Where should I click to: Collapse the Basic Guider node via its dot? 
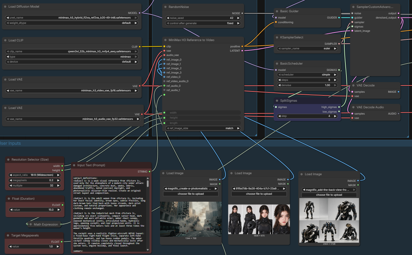point(277,11)
